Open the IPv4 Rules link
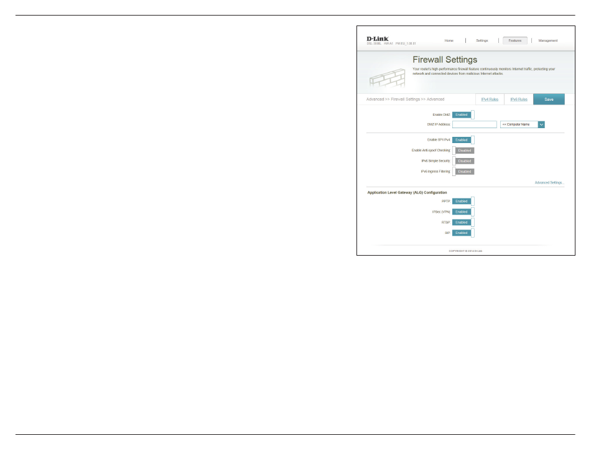 click(490, 100)
